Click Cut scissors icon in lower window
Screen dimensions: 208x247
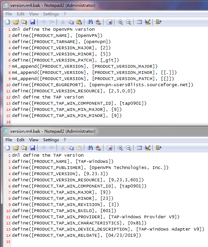click(x=63, y=148)
